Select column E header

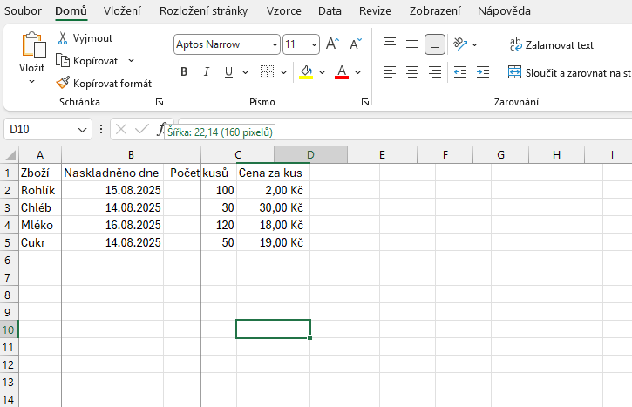pyautogui.click(x=382, y=155)
